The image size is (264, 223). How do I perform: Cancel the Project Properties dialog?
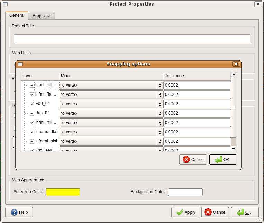[215, 212]
